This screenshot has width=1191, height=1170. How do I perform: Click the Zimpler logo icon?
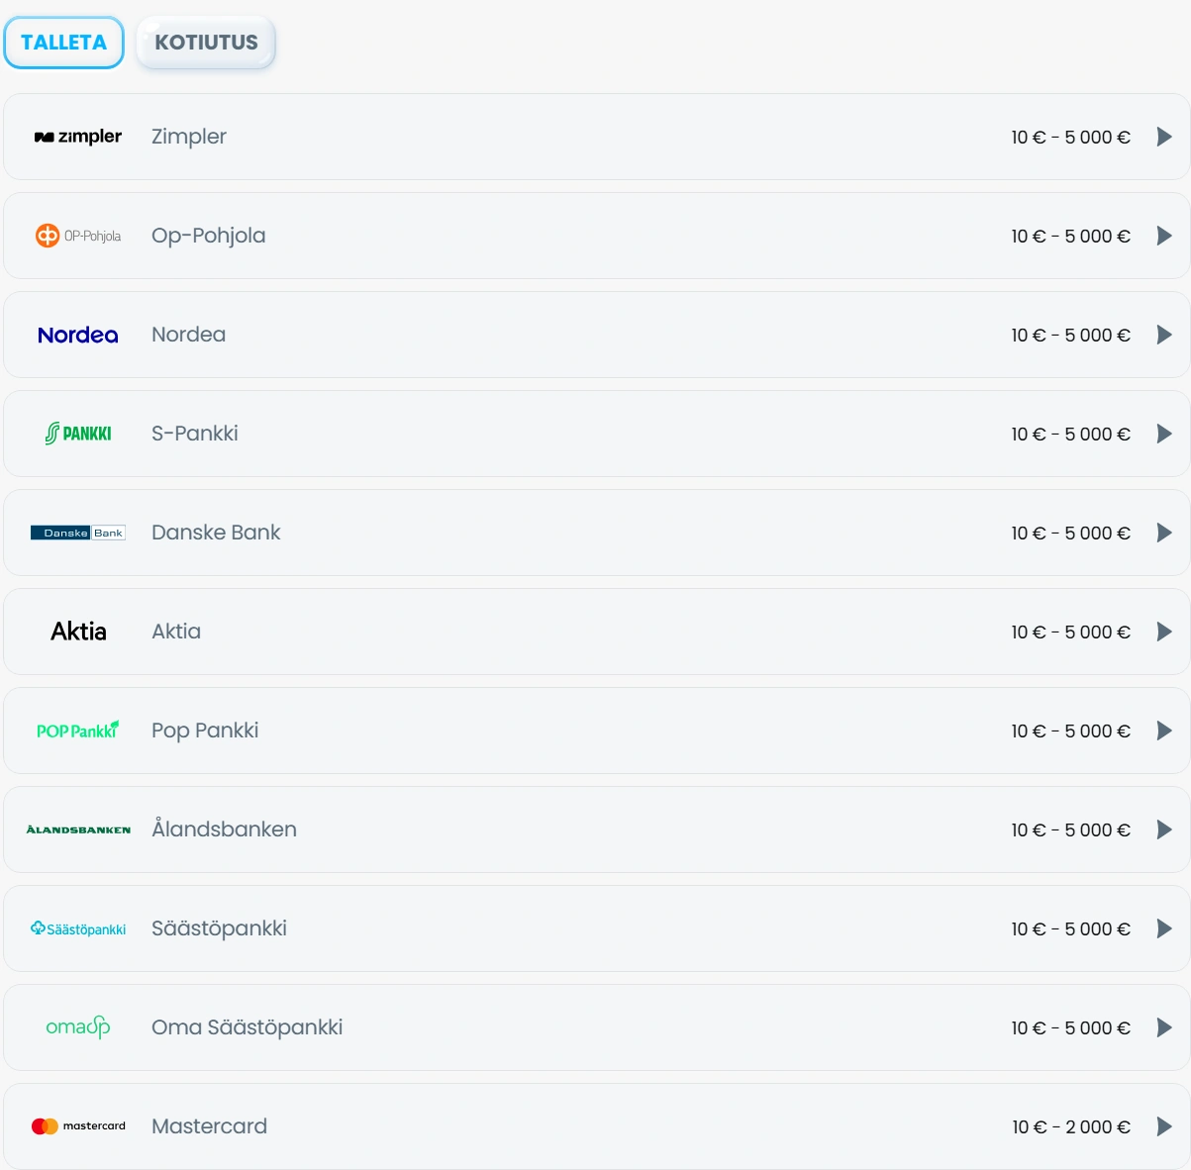[77, 137]
